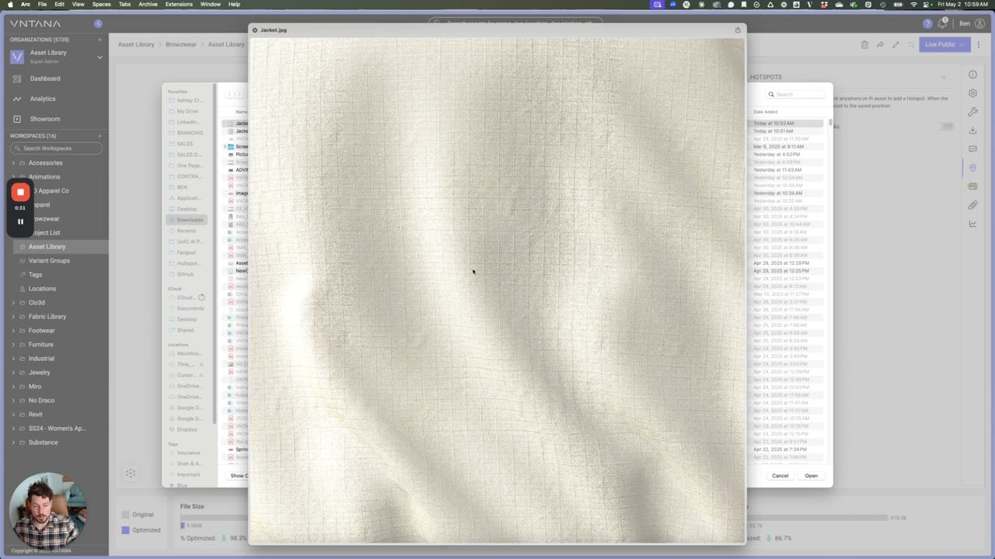Toggle the hotspot Off switch
Screen dimensions: 995x559
click(x=948, y=126)
